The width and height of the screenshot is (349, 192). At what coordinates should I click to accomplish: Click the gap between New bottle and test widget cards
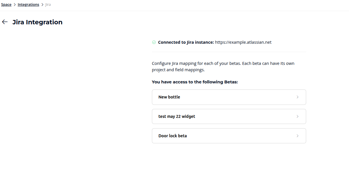tap(229, 107)
